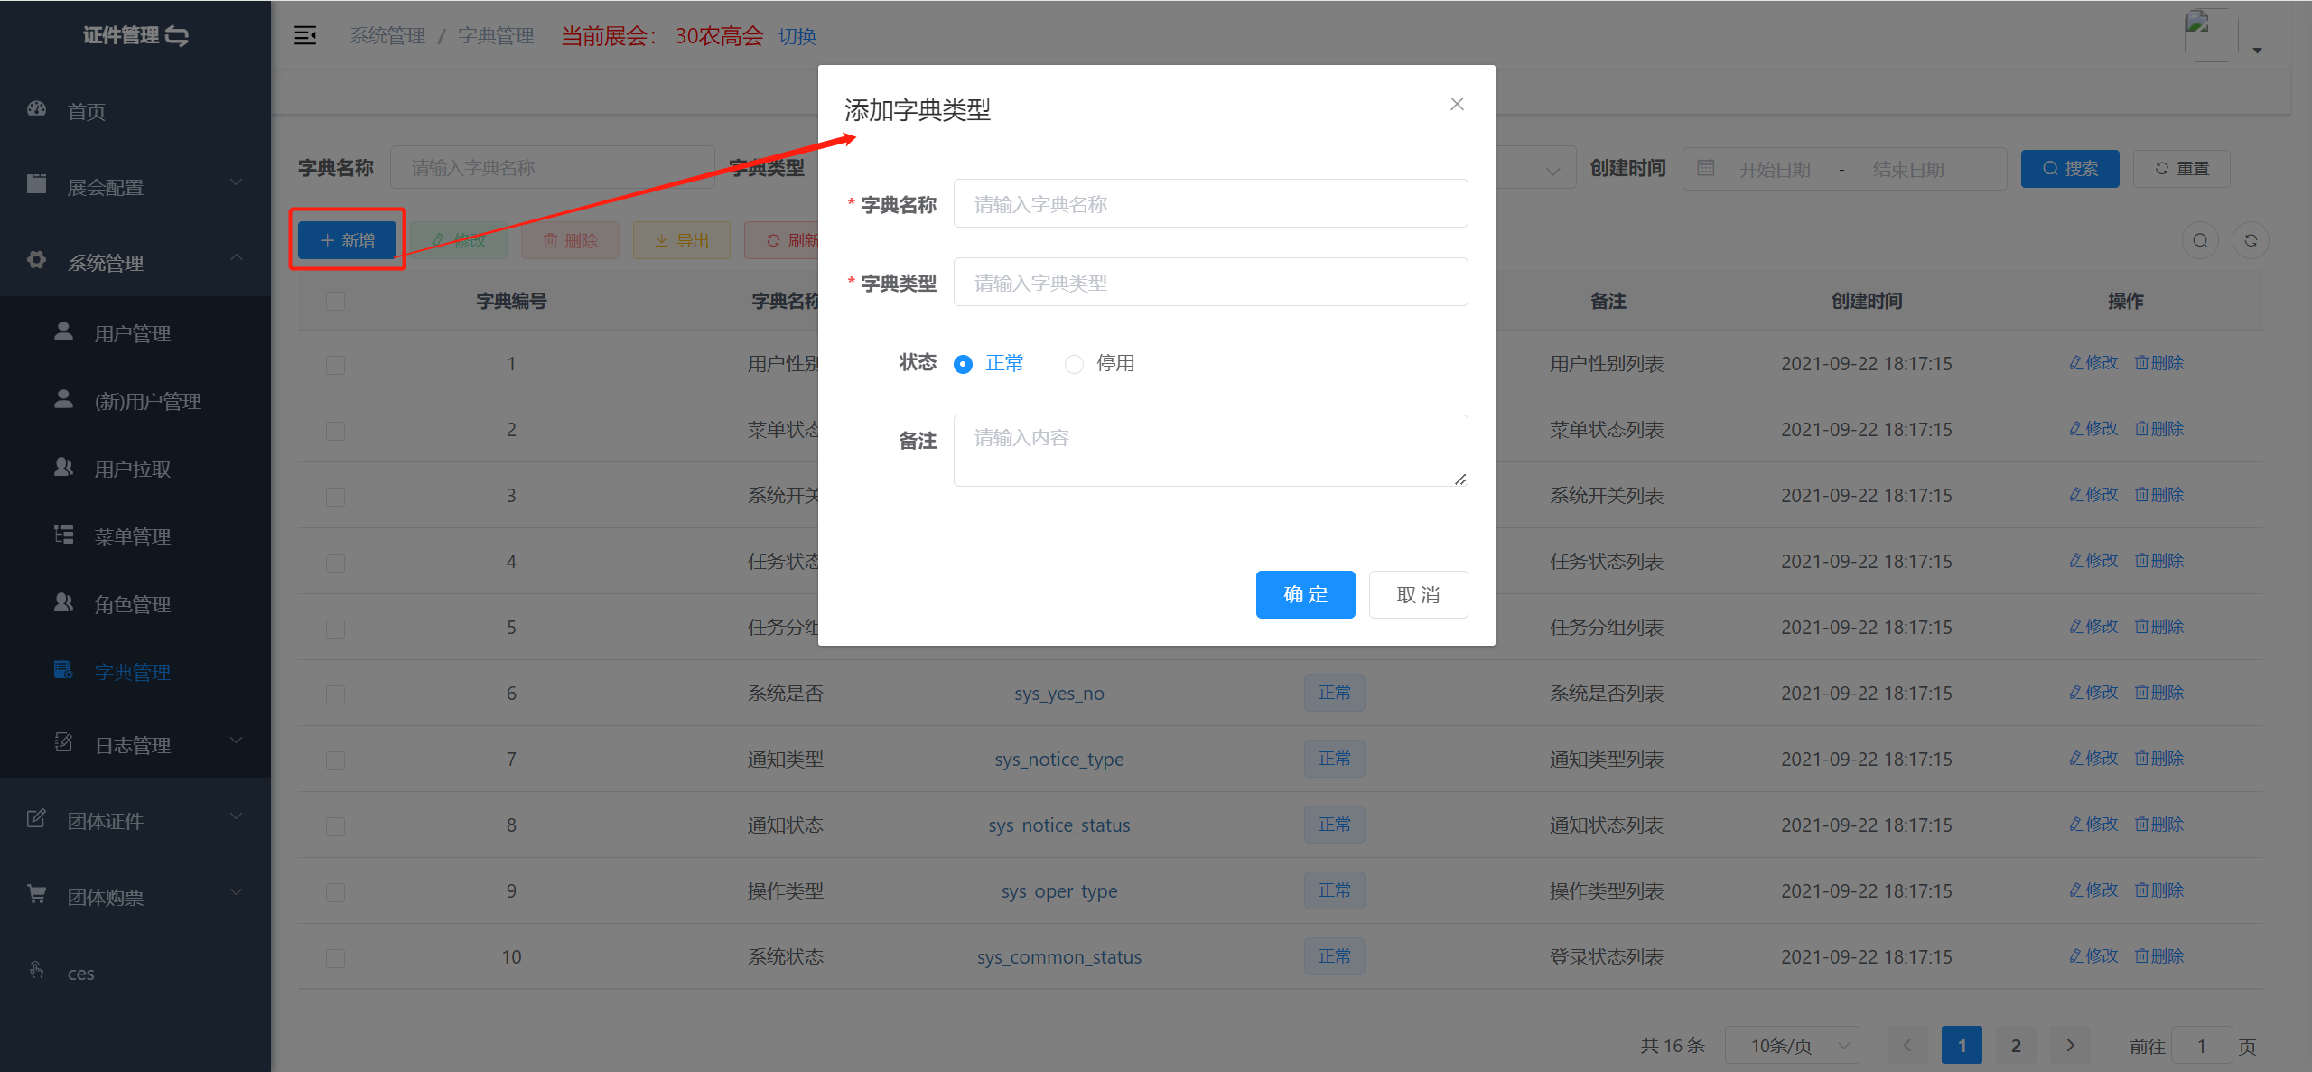Click the sidebar collapse hamburger icon
Screen dimensions: 2312x1072
(x=305, y=36)
